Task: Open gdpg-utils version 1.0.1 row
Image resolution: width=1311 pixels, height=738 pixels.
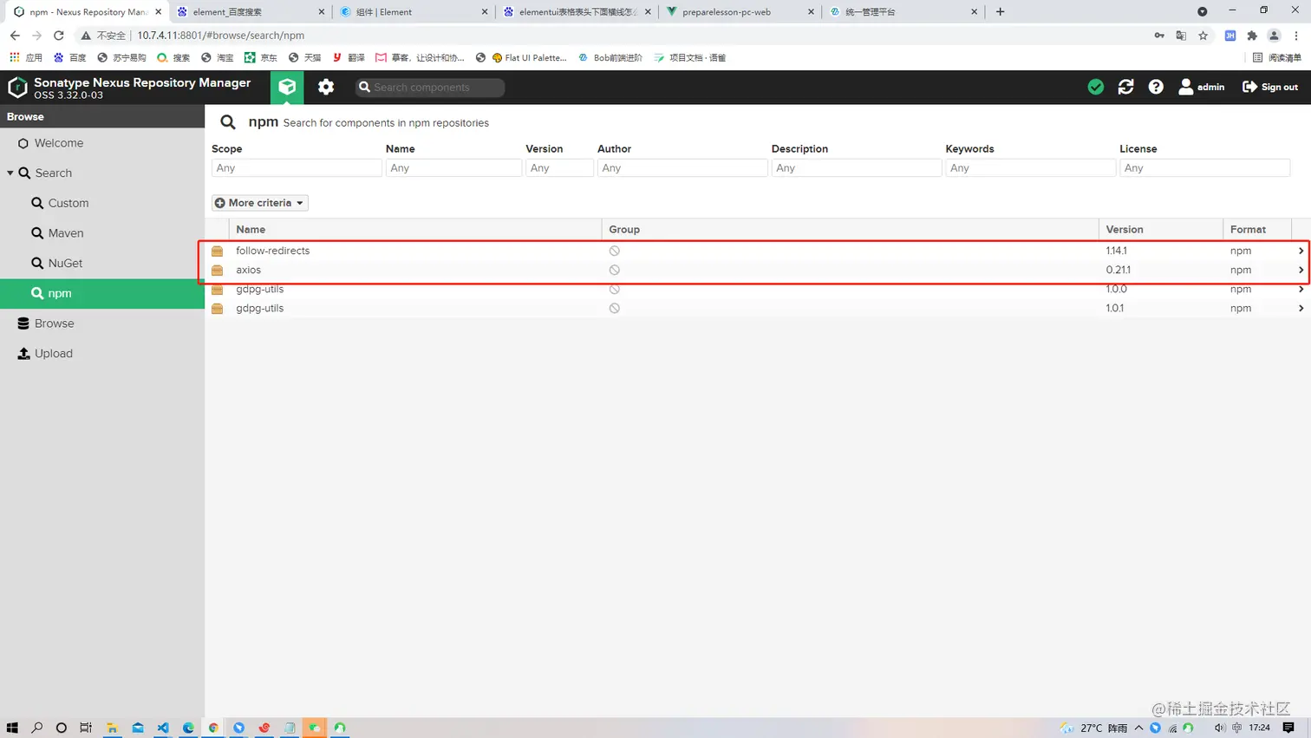Action: click(758, 308)
